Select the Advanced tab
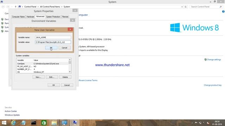Image resolution: width=225 pixels, height=126 pixels. click(40, 16)
